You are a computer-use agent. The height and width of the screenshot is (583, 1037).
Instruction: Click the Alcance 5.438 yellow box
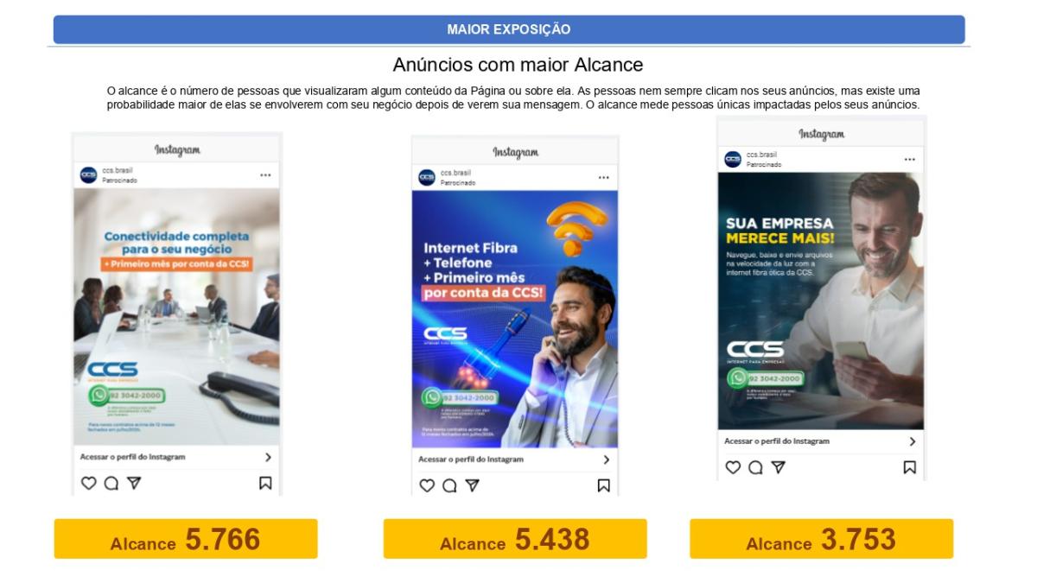click(x=515, y=539)
